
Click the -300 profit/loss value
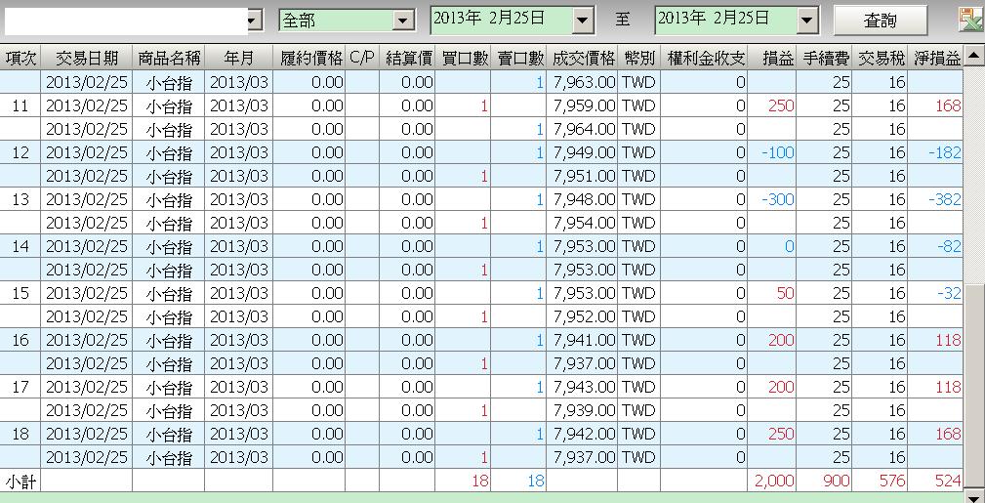pos(778,199)
